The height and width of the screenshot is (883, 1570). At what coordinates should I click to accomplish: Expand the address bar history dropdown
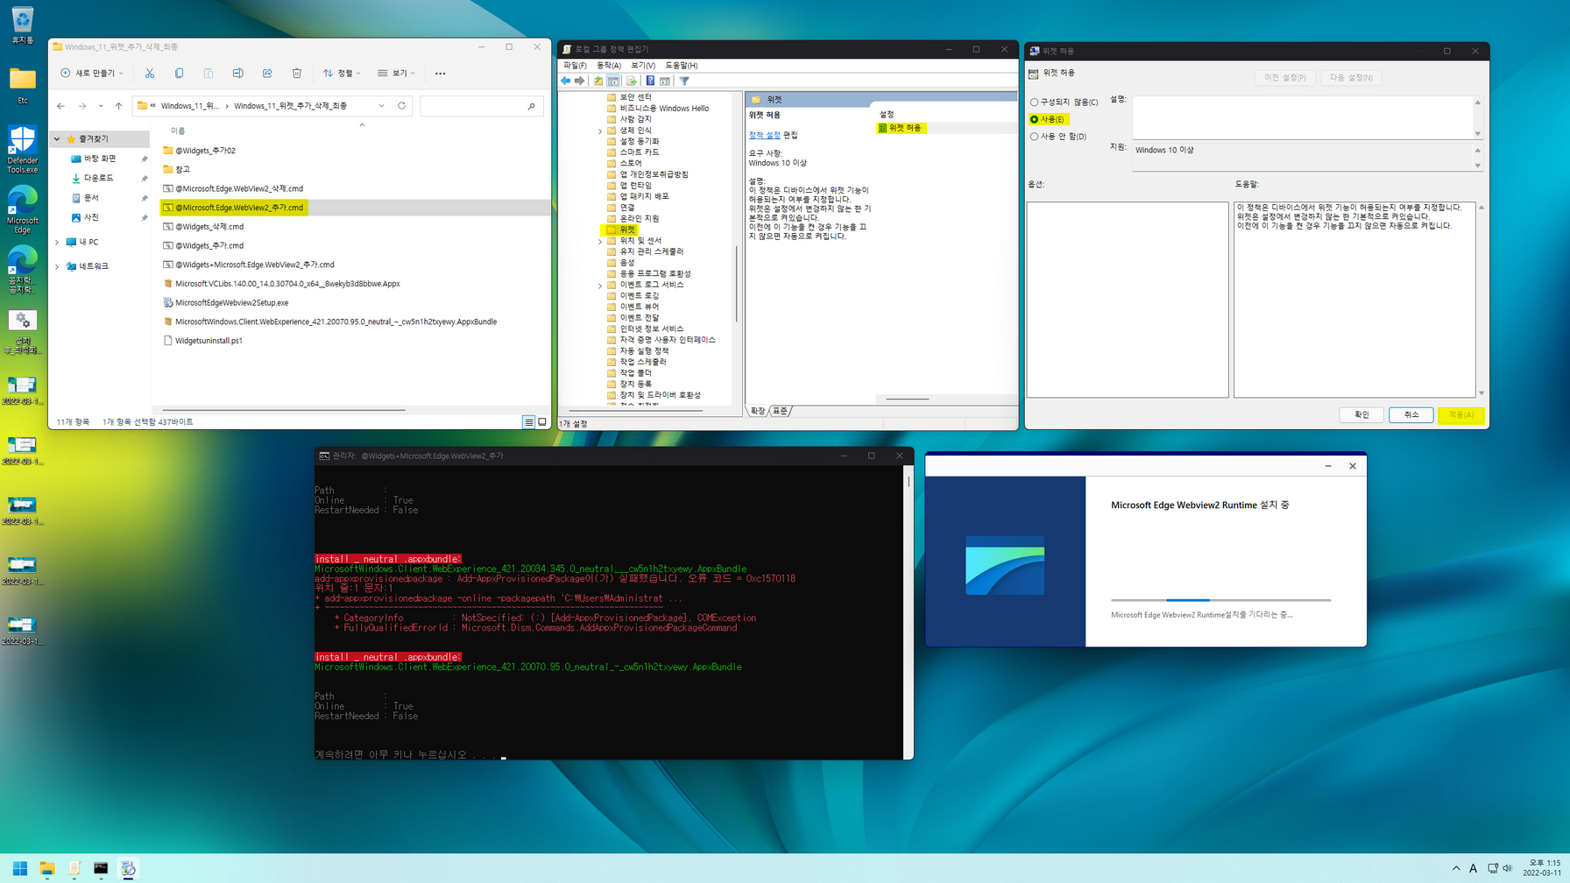click(x=381, y=106)
